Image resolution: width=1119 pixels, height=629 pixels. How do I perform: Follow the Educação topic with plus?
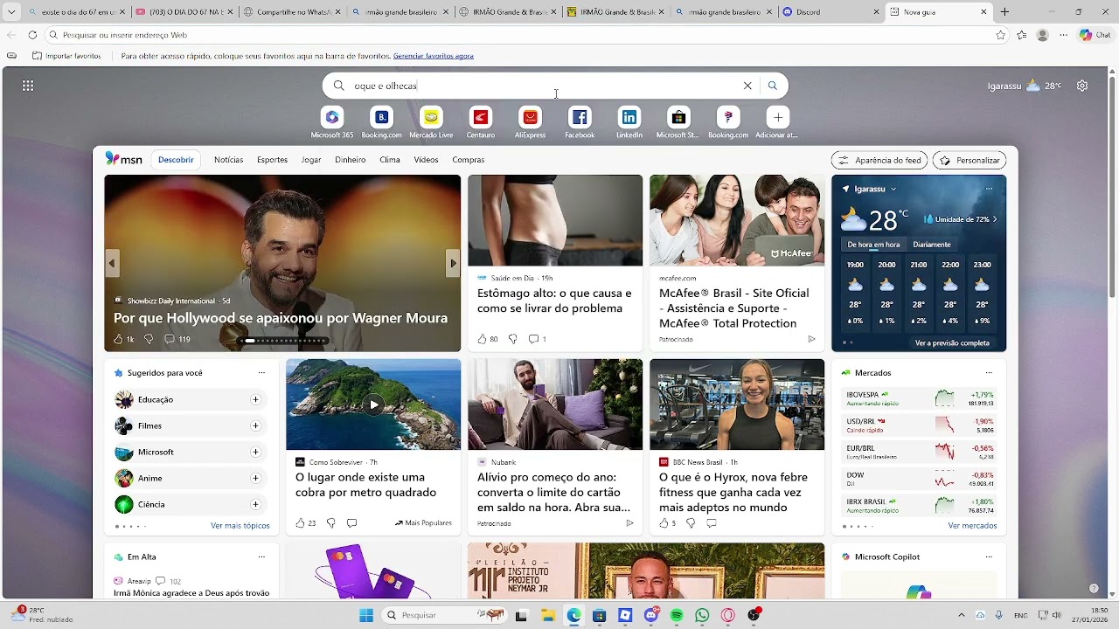[255, 399]
